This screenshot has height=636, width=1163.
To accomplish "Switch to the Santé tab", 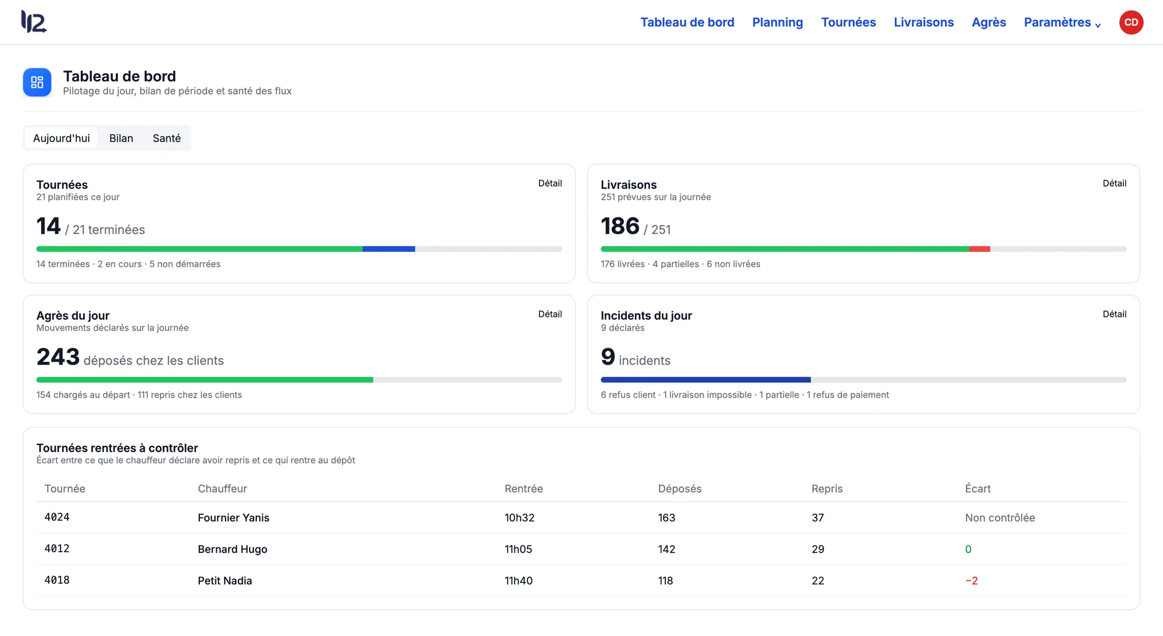I will [x=167, y=138].
